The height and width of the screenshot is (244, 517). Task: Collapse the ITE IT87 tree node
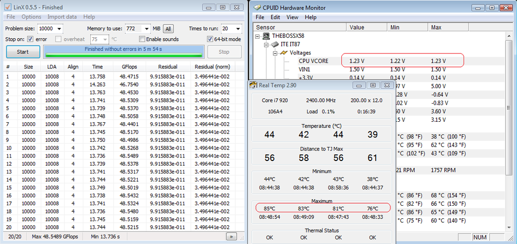click(x=266, y=44)
